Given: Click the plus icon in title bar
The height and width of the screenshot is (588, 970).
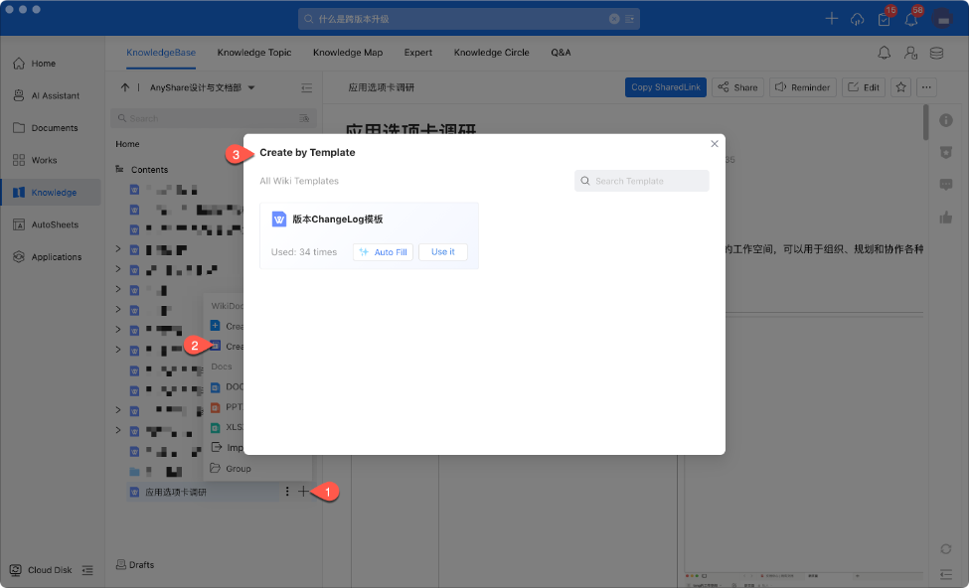Looking at the screenshot, I should pyautogui.click(x=832, y=19).
